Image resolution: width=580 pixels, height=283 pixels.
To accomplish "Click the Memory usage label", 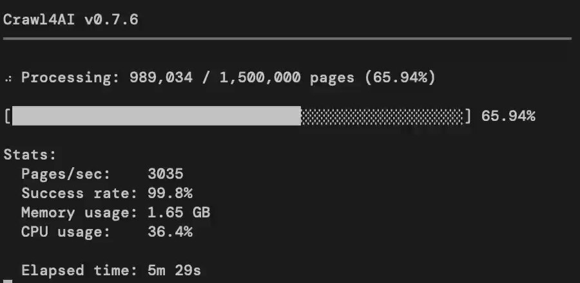I will coord(79,213).
